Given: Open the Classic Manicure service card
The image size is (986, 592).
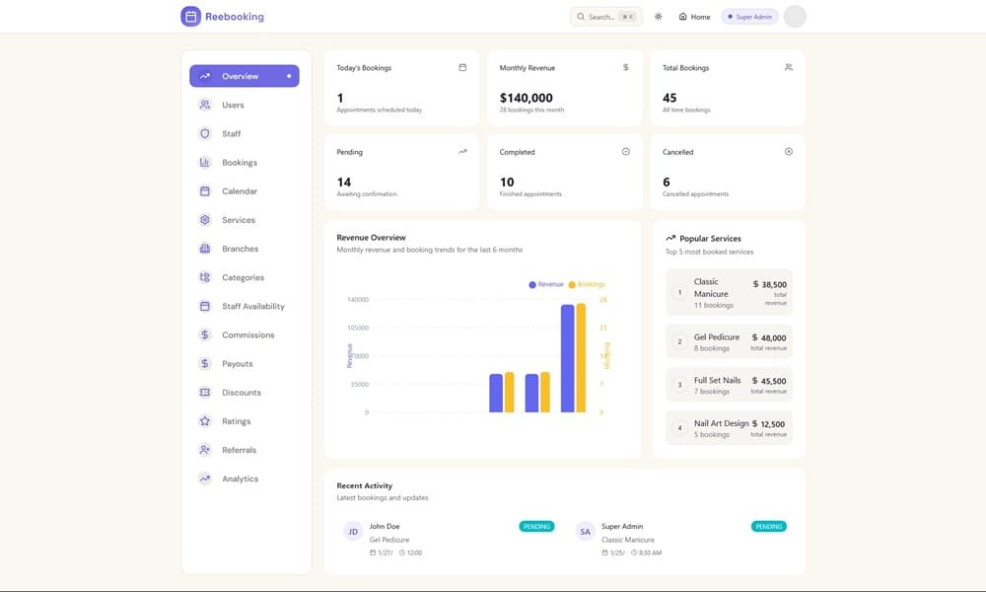Looking at the screenshot, I should 729,293.
